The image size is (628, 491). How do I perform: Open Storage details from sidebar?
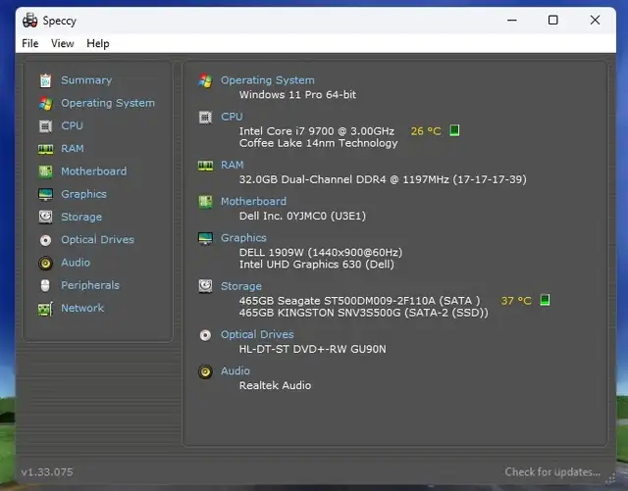(x=81, y=218)
